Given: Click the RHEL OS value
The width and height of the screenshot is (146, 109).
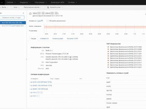Looking at the screenshot, I should 49,51.
